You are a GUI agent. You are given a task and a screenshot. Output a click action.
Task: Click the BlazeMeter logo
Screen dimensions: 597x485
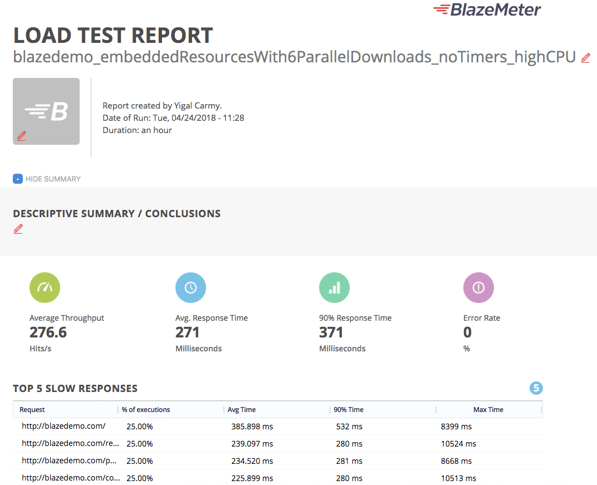(x=487, y=10)
